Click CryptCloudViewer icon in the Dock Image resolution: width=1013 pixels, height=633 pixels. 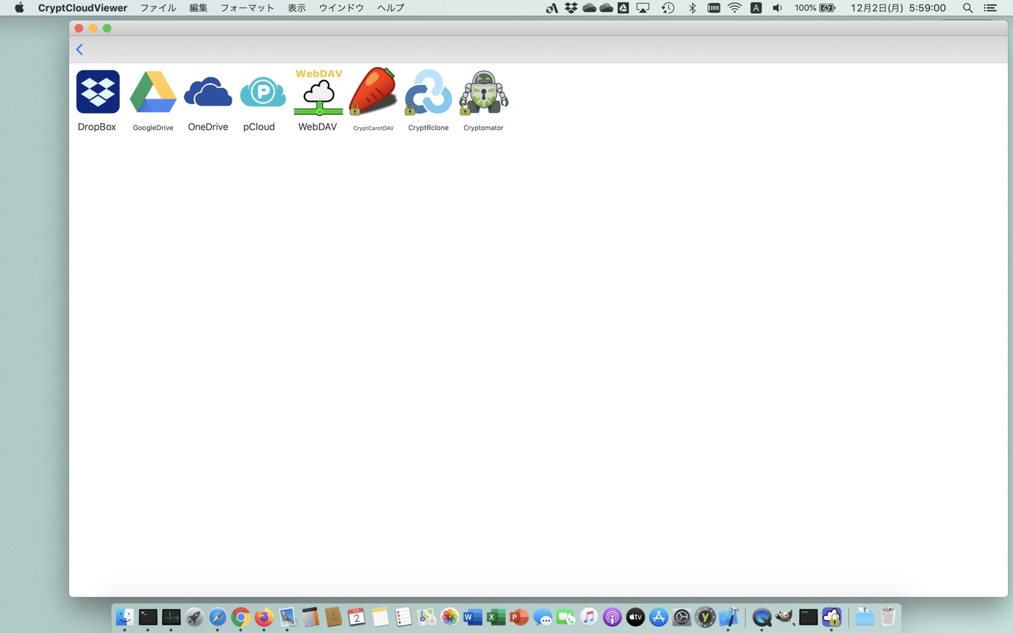click(x=831, y=617)
